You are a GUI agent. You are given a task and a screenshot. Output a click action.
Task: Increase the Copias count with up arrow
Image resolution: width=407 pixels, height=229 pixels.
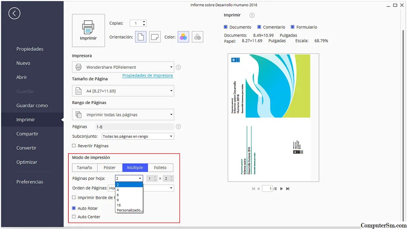tap(144, 22)
